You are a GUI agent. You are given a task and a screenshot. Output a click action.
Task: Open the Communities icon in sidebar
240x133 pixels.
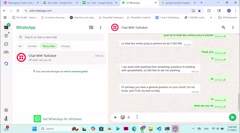[6, 52]
